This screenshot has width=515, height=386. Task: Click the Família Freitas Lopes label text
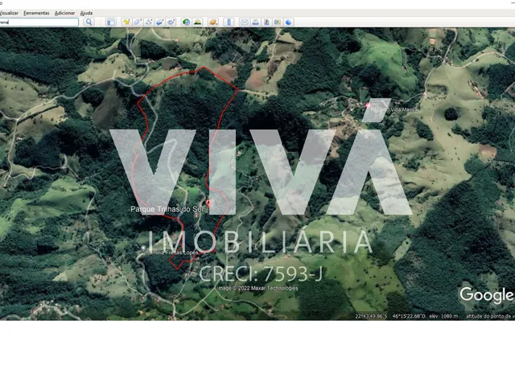[x=172, y=253]
